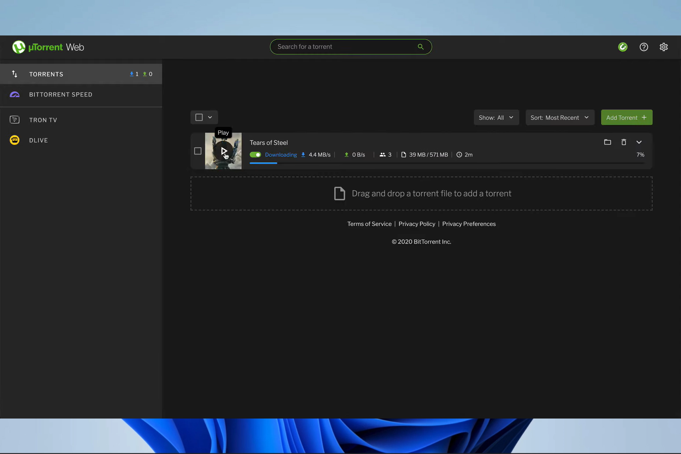The width and height of the screenshot is (681, 454).
Task: Click the help question mark icon
Action: (643, 46)
